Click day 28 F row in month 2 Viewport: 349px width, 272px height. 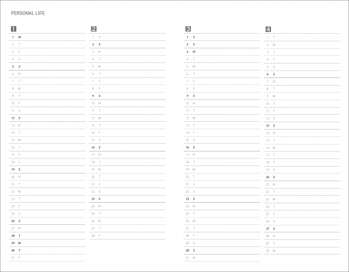click(x=127, y=236)
